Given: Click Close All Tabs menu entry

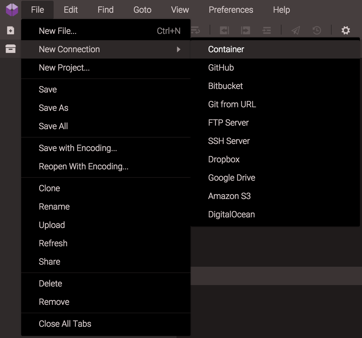Looking at the screenshot, I should point(65,324).
